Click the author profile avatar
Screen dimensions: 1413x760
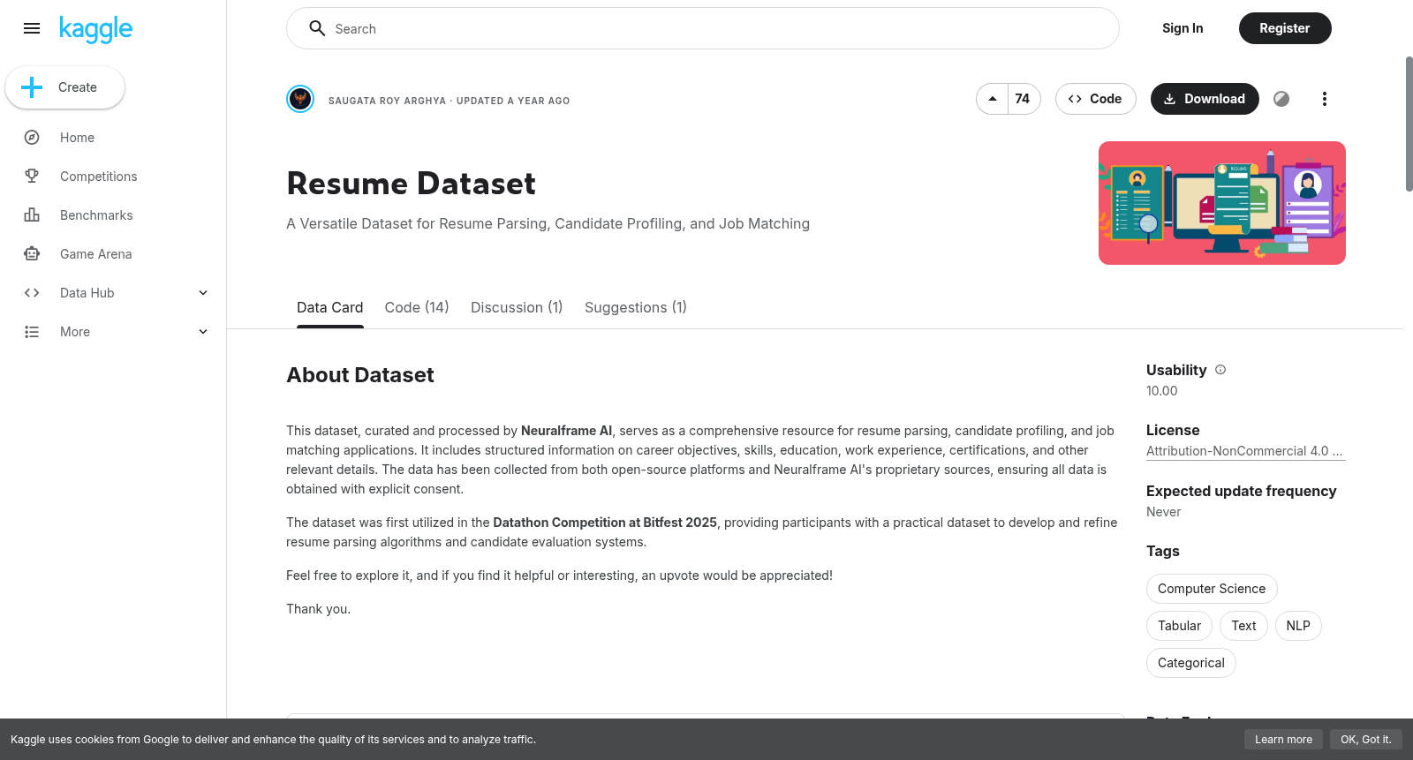point(300,99)
